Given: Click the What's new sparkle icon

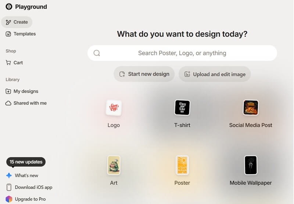Looking at the screenshot, I should (x=9, y=175).
